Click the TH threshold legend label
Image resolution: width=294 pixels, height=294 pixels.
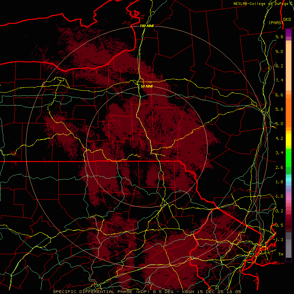coord(281,254)
